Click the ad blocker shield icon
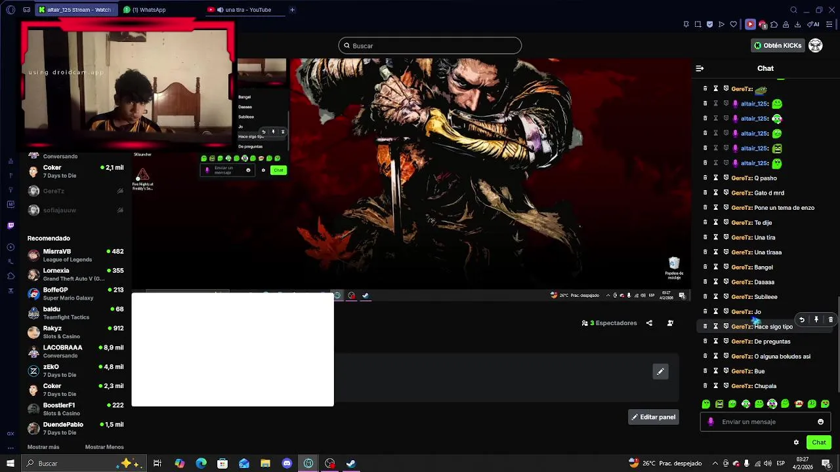 pos(709,24)
